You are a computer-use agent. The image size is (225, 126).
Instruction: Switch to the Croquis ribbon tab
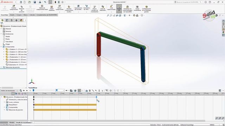pos(19,15)
